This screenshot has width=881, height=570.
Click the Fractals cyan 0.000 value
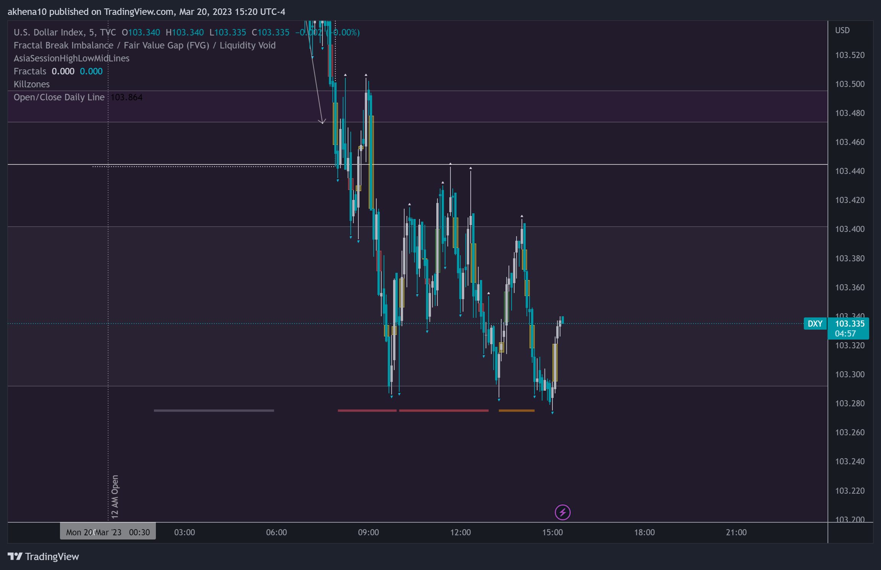coord(91,71)
